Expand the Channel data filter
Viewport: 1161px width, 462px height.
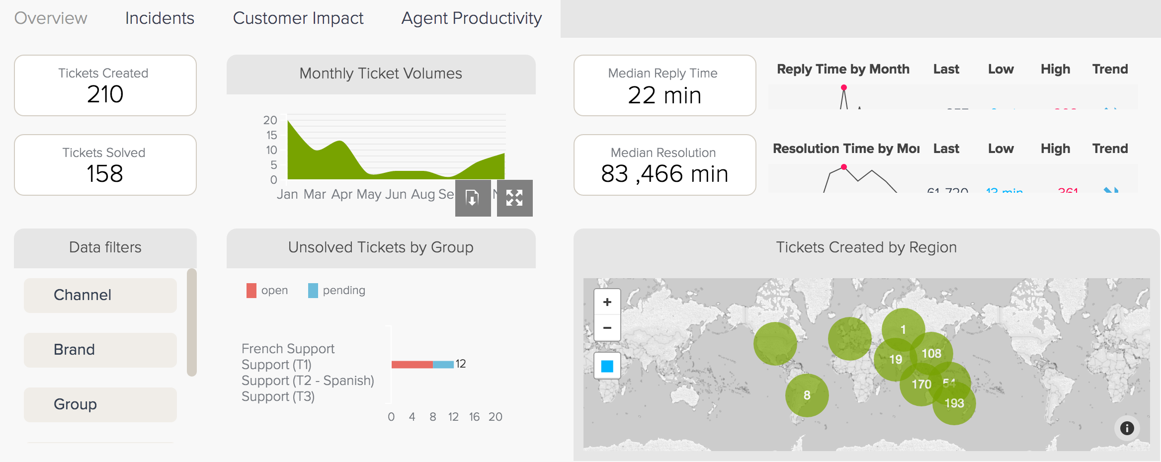(100, 295)
